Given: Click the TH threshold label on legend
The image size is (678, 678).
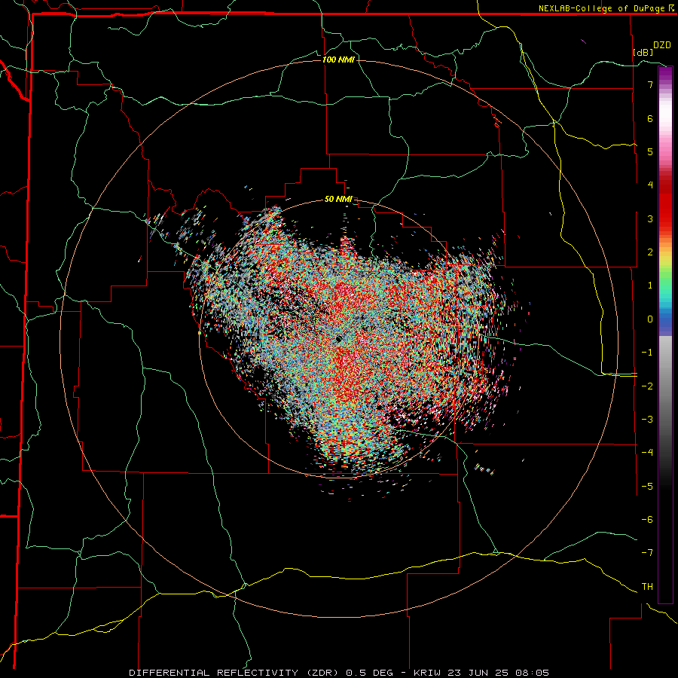Looking at the screenshot, I should click(647, 587).
